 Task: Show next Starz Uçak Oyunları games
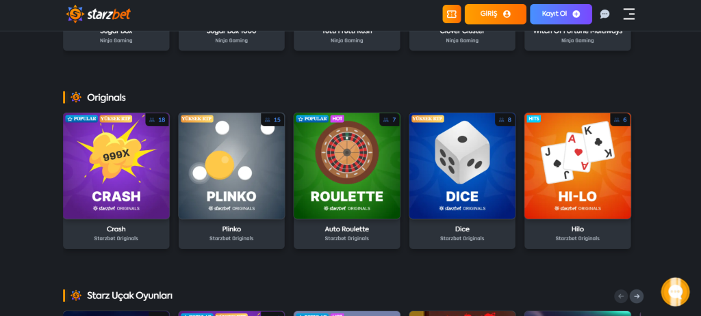[637, 296]
